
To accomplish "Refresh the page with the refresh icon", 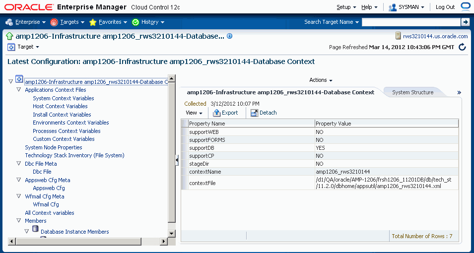I will [x=462, y=47].
